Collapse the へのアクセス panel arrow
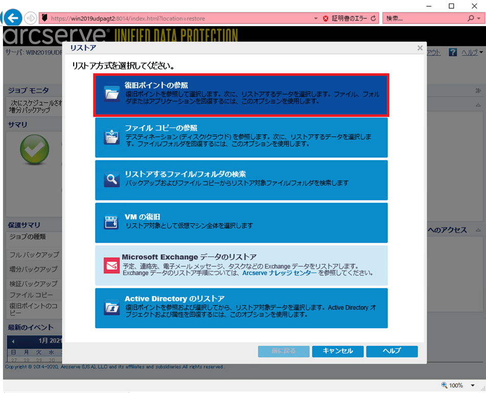486x393 pixels. point(478,230)
